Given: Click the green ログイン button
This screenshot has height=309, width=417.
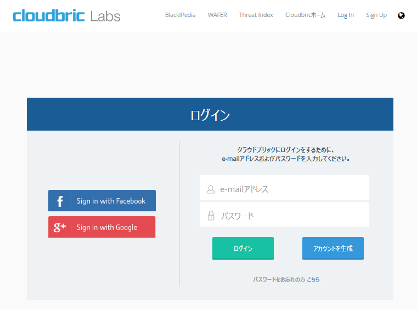Looking at the screenshot, I should point(243,249).
